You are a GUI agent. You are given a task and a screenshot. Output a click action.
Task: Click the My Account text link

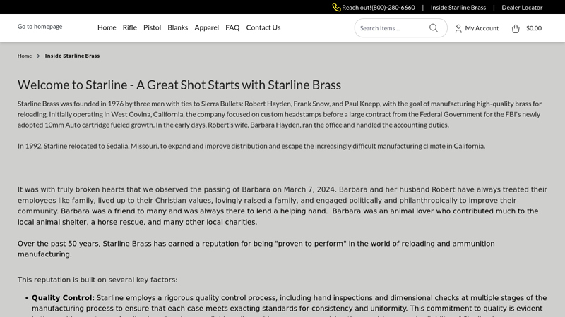482,28
